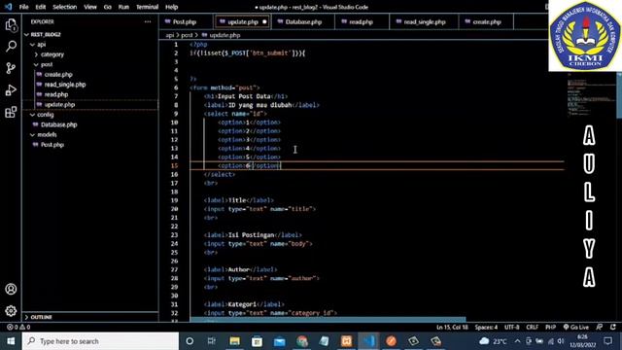Open the Explorer view in activity bar
Viewport: 622px width, 350px height.
click(x=11, y=26)
